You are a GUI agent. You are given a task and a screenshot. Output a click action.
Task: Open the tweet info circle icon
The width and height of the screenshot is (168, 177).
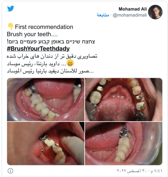10,171
